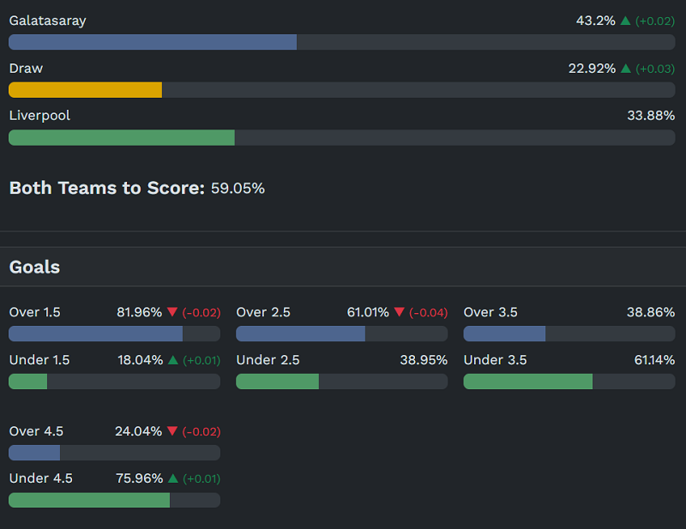Click the green up arrow next to Under 4.5
The height and width of the screenshot is (529, 686).
(x=172, y=478)
